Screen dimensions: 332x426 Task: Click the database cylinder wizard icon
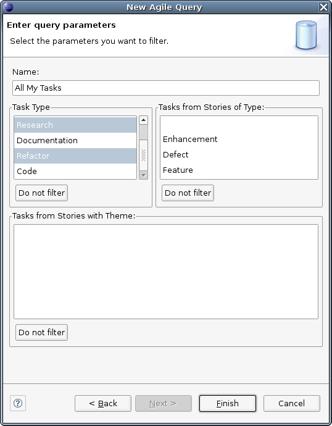(306, 35)
